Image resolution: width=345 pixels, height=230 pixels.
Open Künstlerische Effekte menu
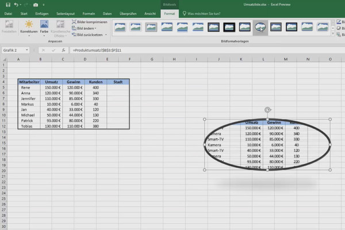60,28
